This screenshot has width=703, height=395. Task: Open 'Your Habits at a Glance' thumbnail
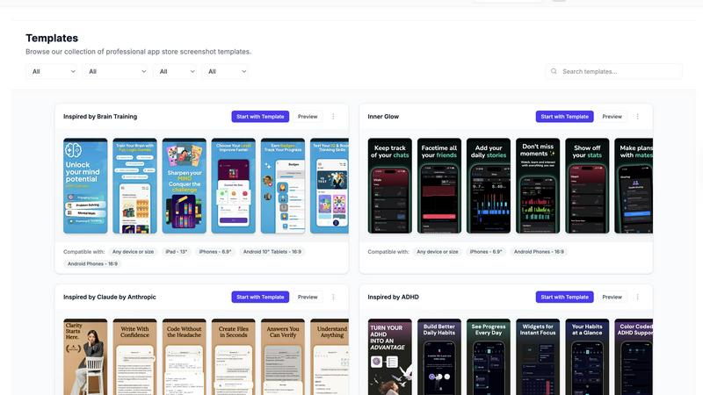pyautogui.click(x=587, y=357)
